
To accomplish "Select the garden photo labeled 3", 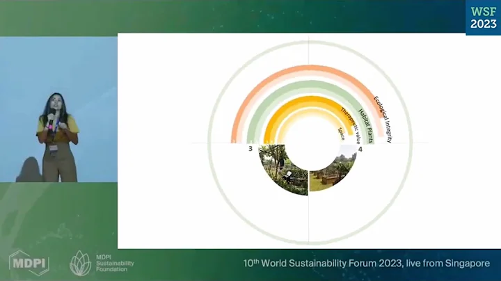I will (283, 170).
